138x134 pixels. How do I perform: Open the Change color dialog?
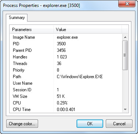coord(22,124)
